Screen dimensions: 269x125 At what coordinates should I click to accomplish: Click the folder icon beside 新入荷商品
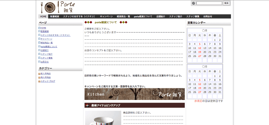(x=39, y=74)
